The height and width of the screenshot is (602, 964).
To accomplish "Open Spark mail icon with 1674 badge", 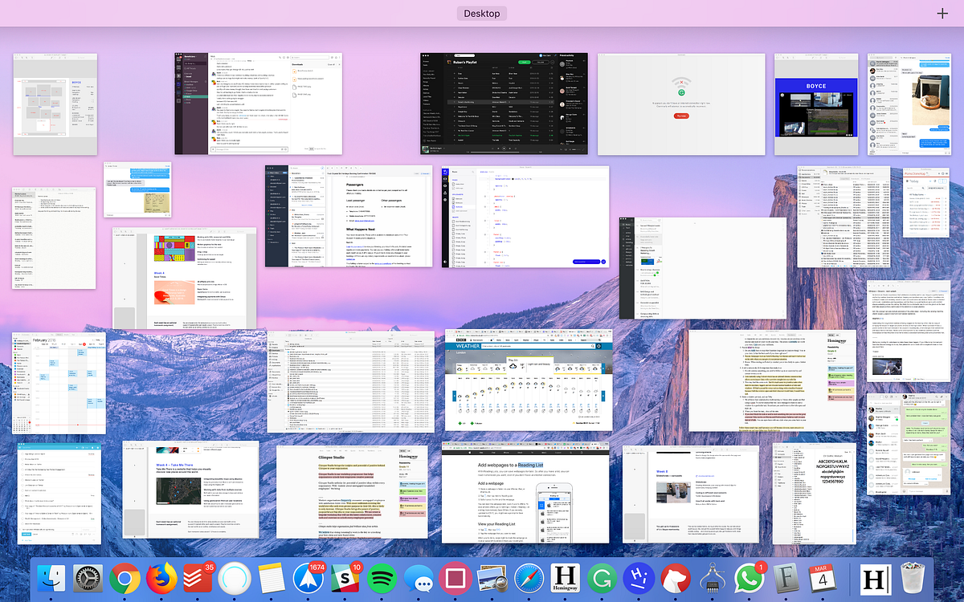I will [x=308, y=580].
